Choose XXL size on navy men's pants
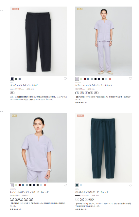This screenshot has width=139, height=217. 12,93
